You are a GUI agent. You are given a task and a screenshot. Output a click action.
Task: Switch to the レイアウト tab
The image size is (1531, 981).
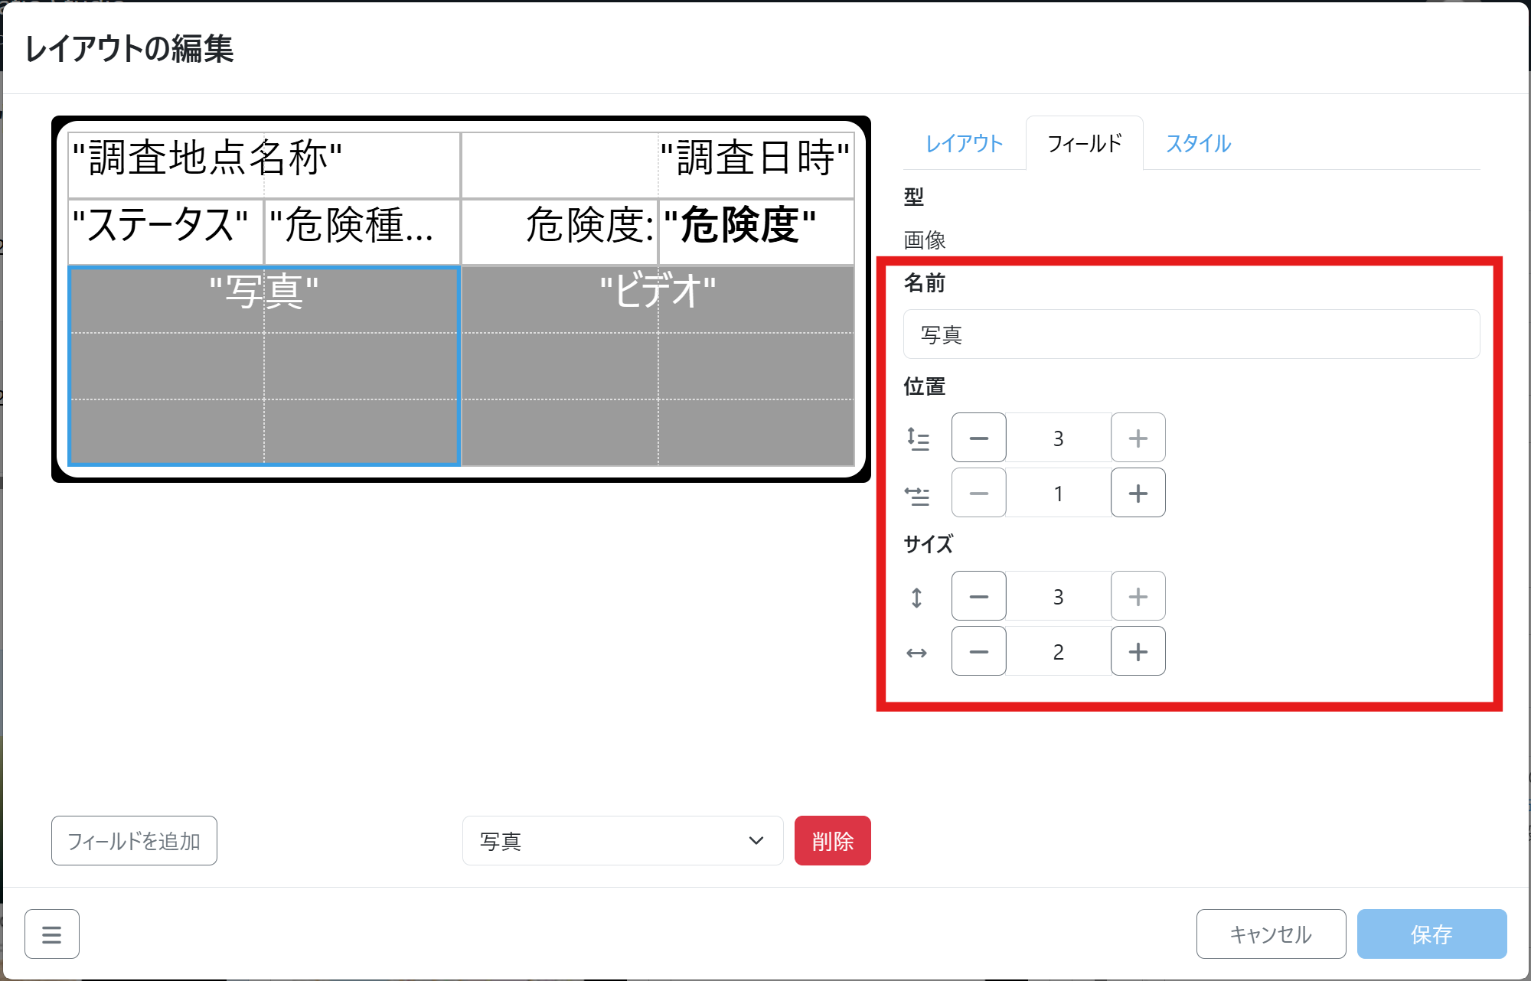(964, 143)
